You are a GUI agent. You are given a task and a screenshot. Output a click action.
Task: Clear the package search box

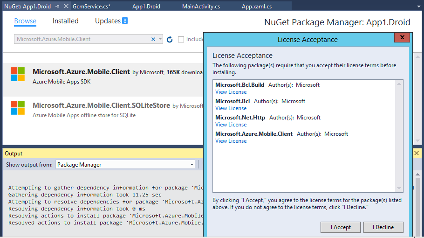[x=153, y=39]
